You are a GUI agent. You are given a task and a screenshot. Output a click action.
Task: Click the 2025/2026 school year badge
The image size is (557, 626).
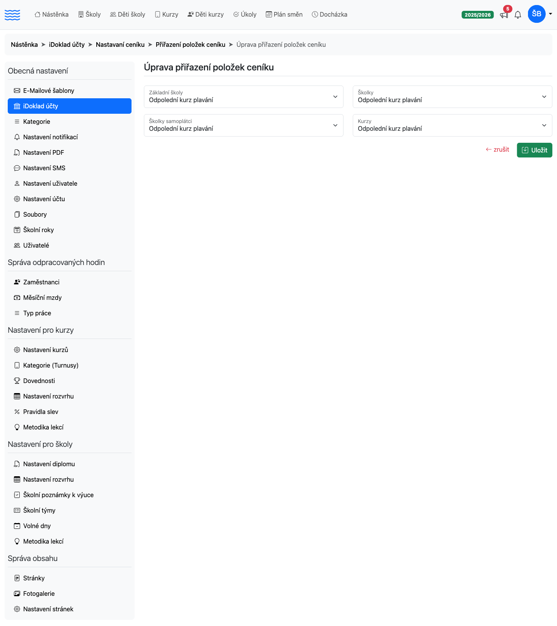[478, 15]
